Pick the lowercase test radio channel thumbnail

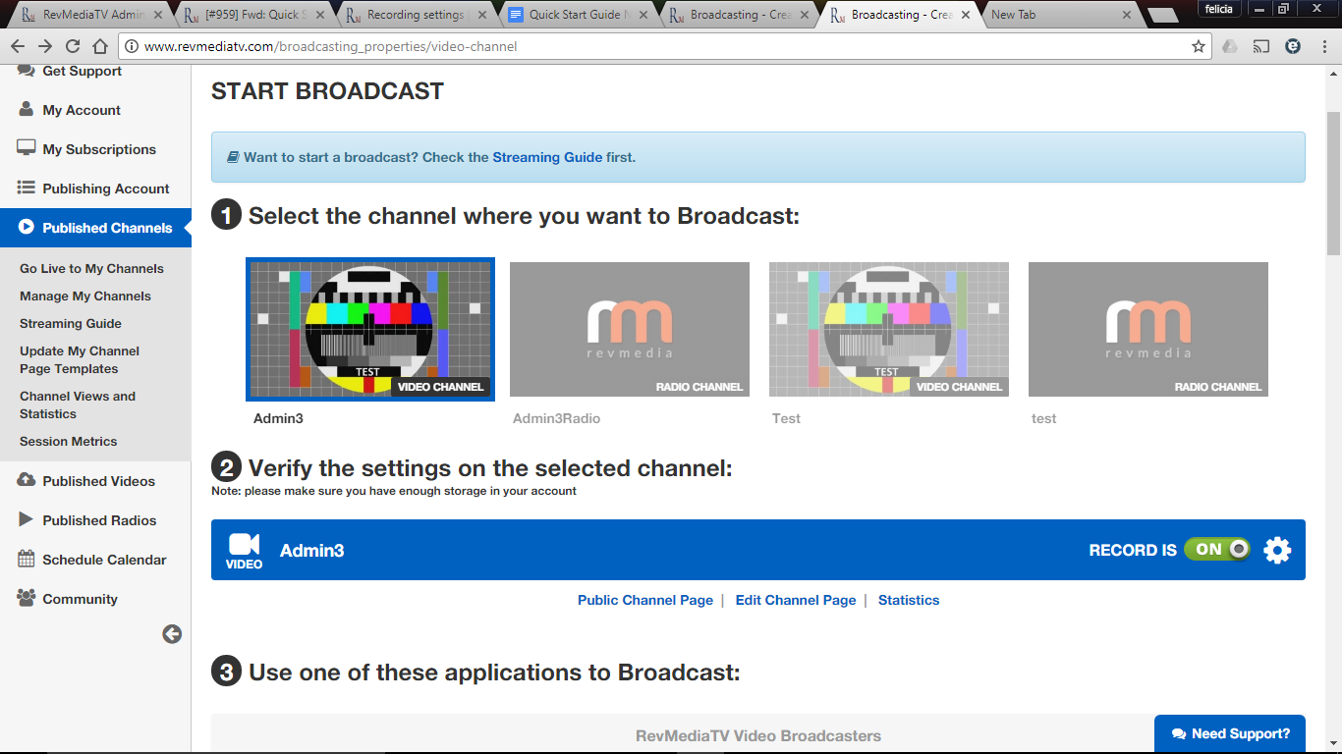click(x=1148, y=329)
